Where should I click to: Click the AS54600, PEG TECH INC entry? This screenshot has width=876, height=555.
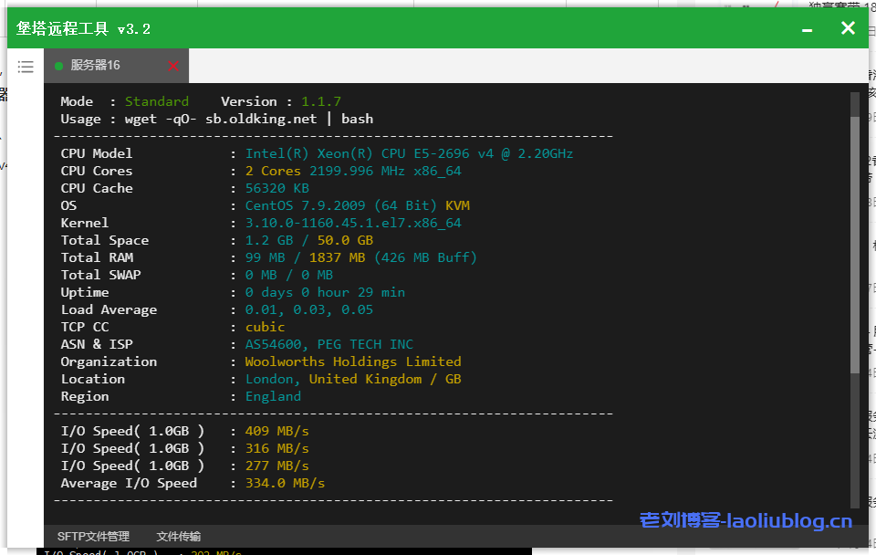(x=328, y=344)
